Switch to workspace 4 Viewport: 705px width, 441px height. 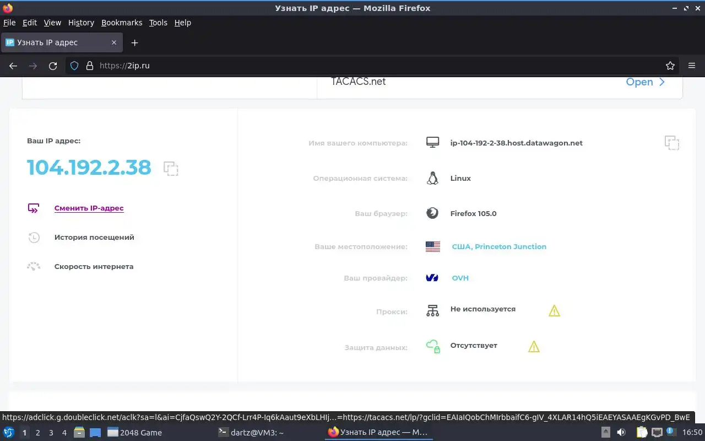coord(64,432)
